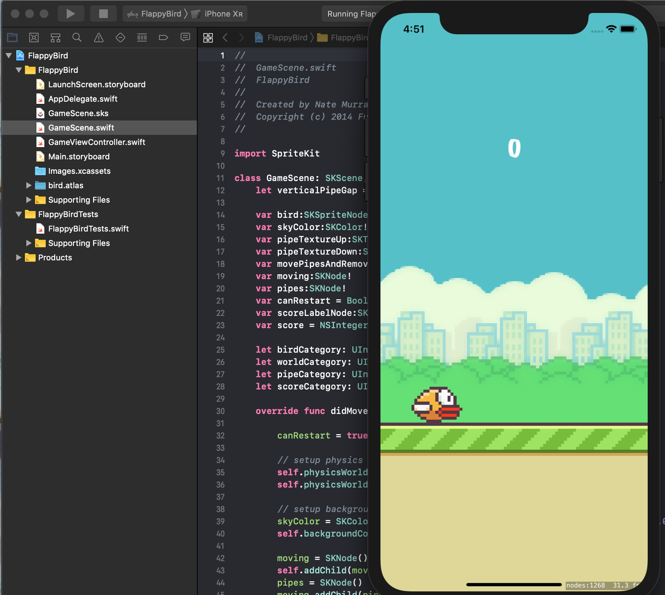This screenshot has height=595, width=665.
Task: Open FlappyBirdTests.swift
Action: pyautogui.click(x=99, y=229)
